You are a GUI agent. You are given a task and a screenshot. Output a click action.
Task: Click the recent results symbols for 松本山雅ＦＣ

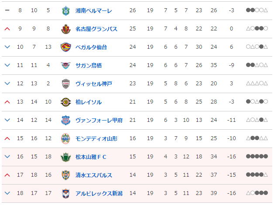pos(257,157)
